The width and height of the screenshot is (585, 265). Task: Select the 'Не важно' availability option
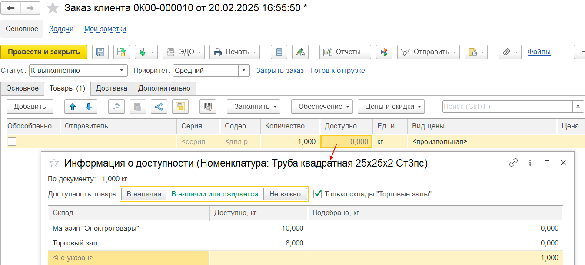click(x=285, y=194)
